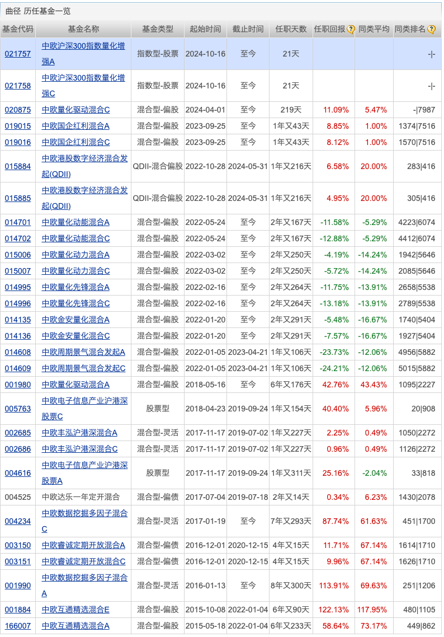The width and height of the screenshot is (444, 637).
Task: Select the 33|818 ranking cell
Action: coord(423,473)
